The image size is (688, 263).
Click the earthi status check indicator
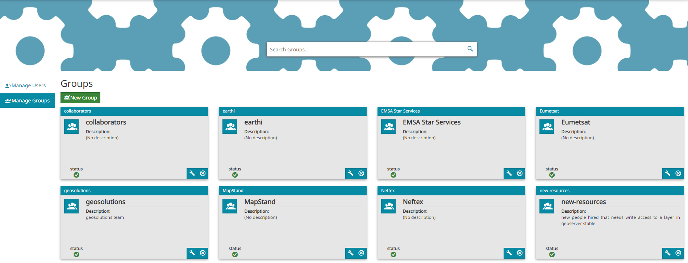coord(235,175)
